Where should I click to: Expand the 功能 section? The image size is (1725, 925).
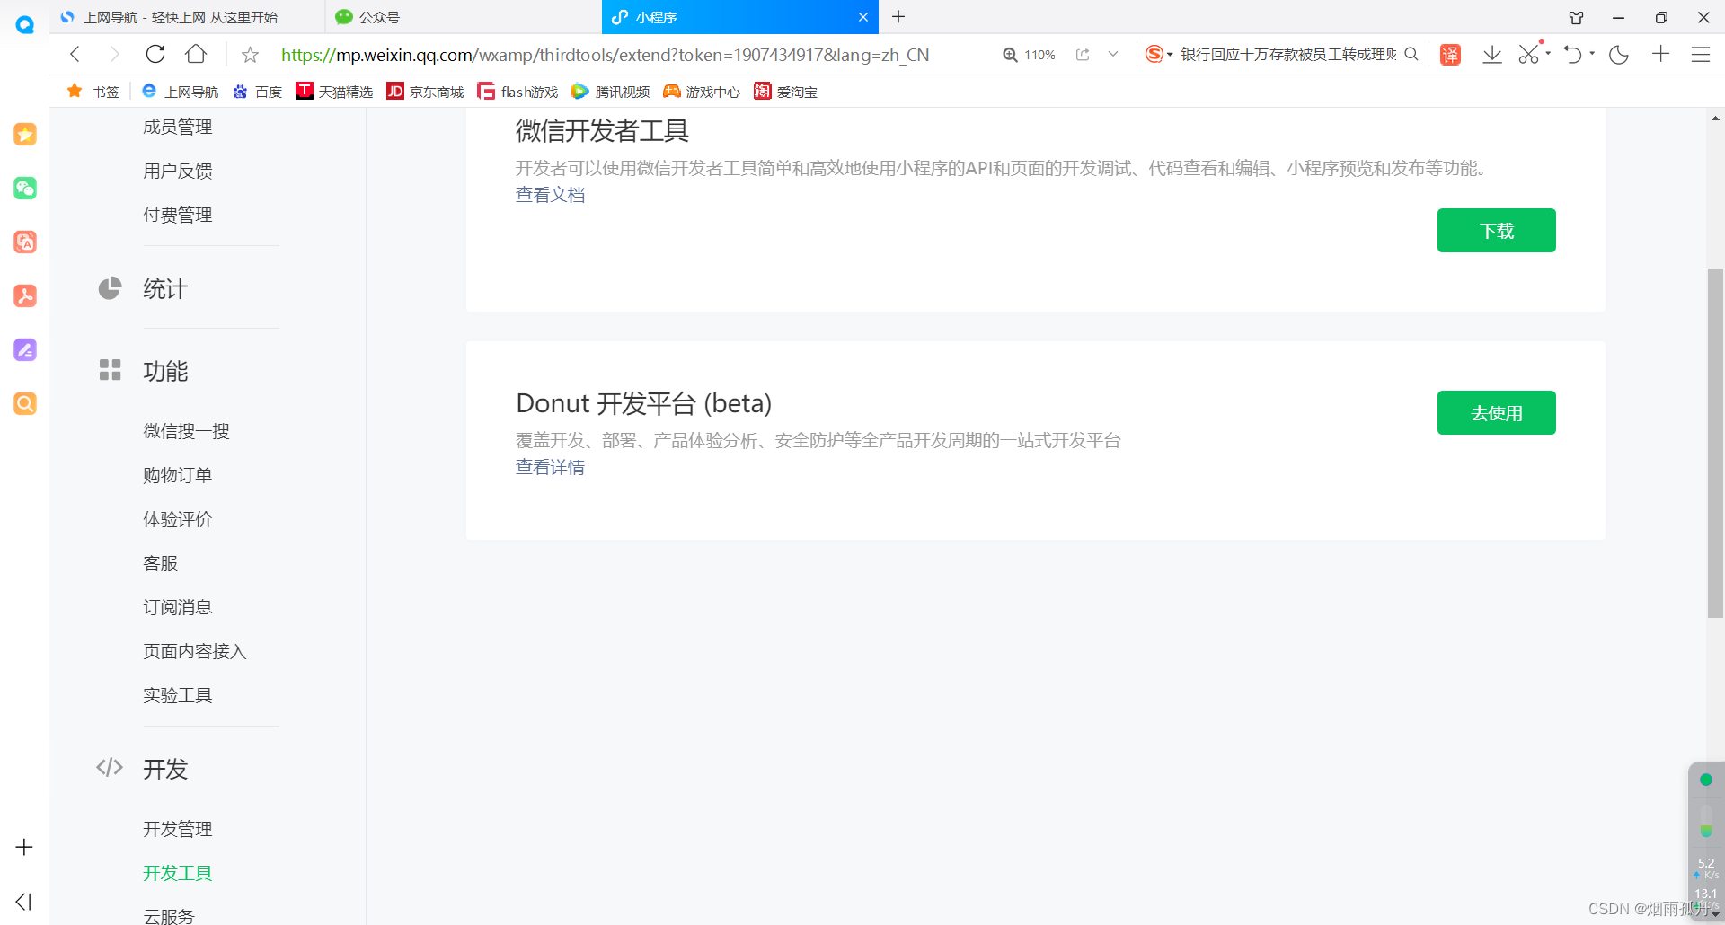point(165,371)
